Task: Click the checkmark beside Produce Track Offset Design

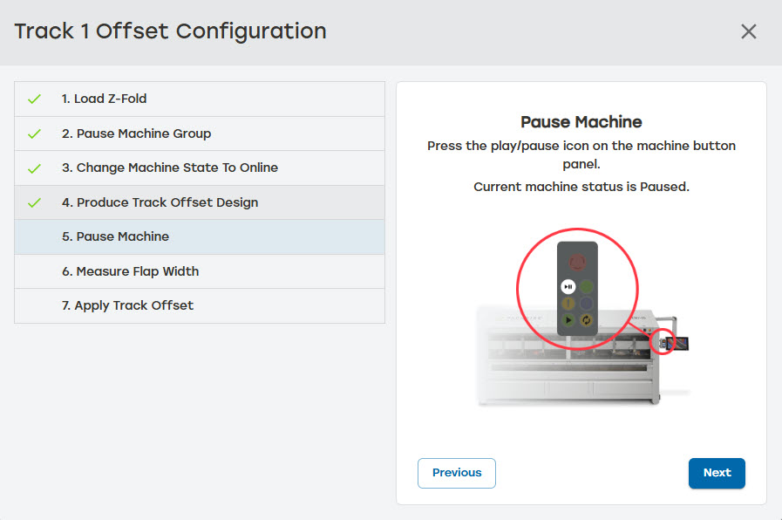Action: click(x=34, y=202)
